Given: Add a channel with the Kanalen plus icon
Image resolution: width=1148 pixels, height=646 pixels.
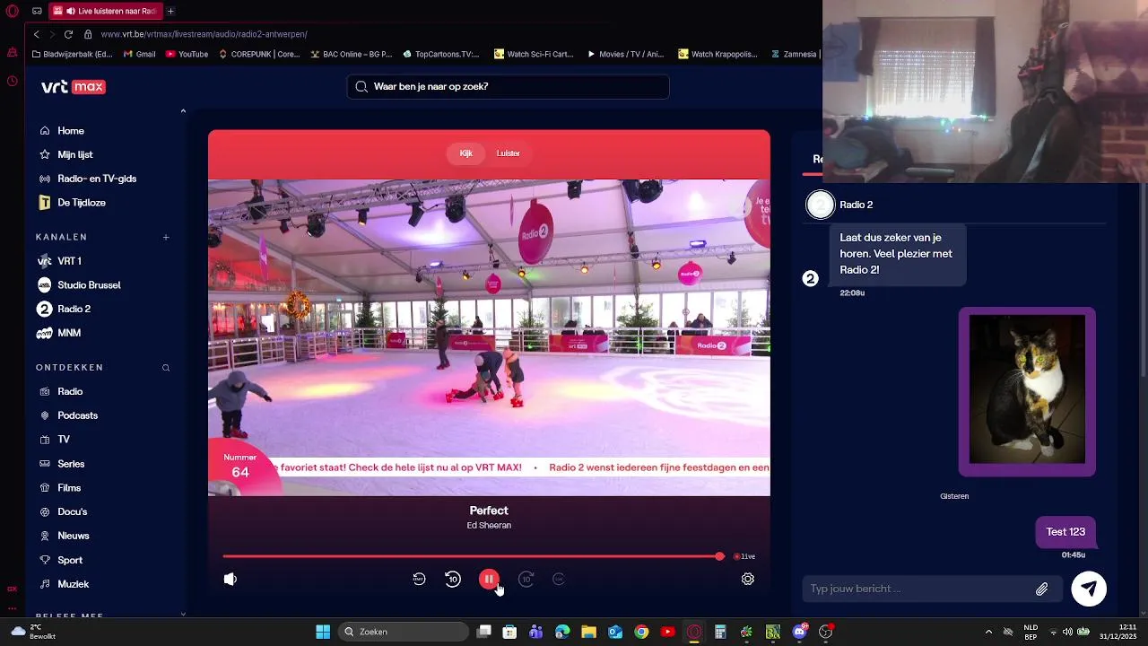Looking at the screenshot, I should [166, 238].
